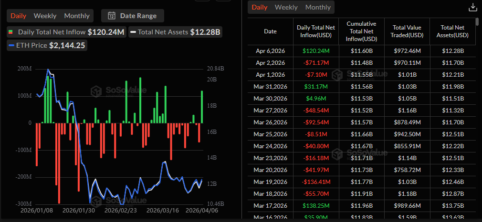Select the chart's Daily tab
The image size is (482, 222).
19,16
